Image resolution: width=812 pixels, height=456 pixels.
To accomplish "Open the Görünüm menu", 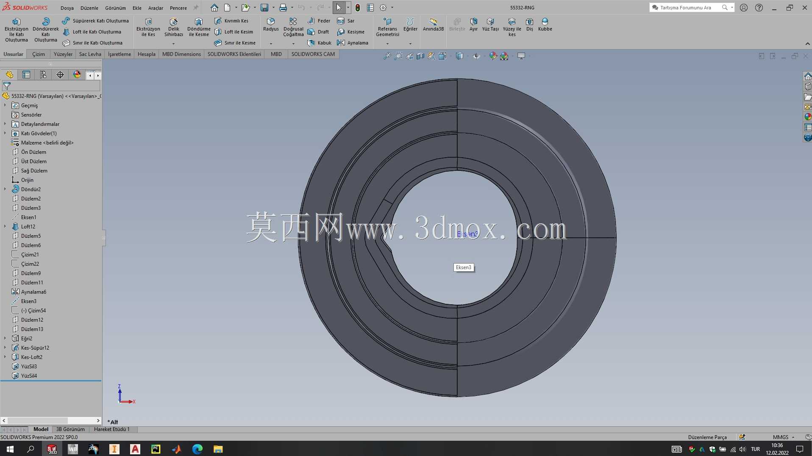I will click(x=115, y=8).
